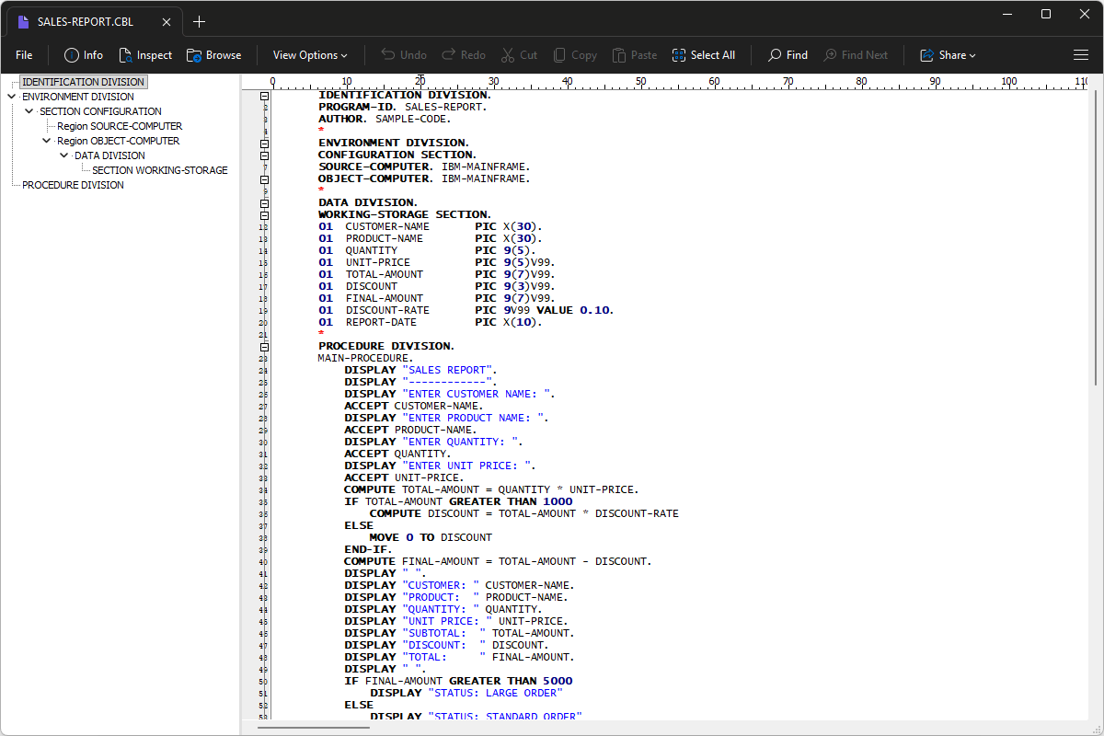The image size is (1104, 736).
Task: Collapse SECTION CONFIGURATION tree node
Action: click(x=29, y=111)
